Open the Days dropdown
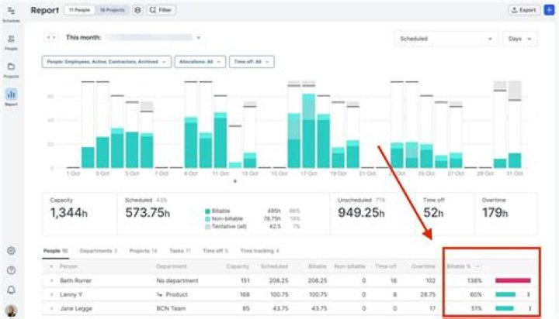Viewport: 559px width, 319px height. click(519, 39)
